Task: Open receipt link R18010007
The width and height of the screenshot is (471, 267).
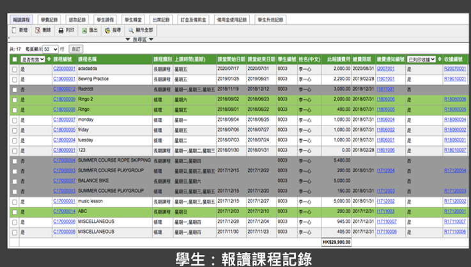Action: [x=455, y=150]
